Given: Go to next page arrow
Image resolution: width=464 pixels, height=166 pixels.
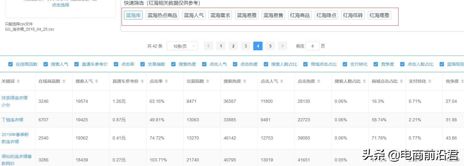Looking at the screenshot, I should (283, 46).
